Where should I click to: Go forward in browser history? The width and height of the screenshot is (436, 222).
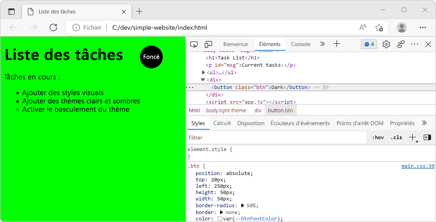coord(33,28)
